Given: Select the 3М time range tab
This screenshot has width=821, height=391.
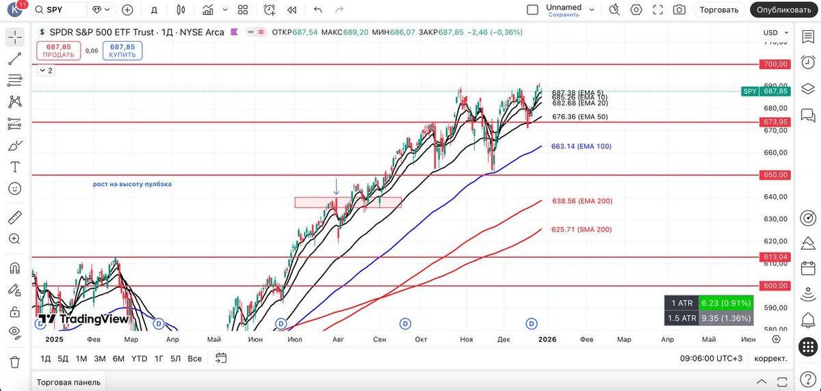Looking at the screenshot, I should coord(100,358).
